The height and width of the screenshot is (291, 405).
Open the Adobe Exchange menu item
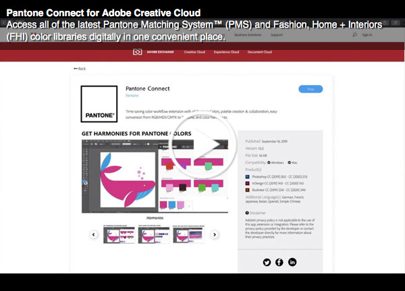(x=161, y=52)
